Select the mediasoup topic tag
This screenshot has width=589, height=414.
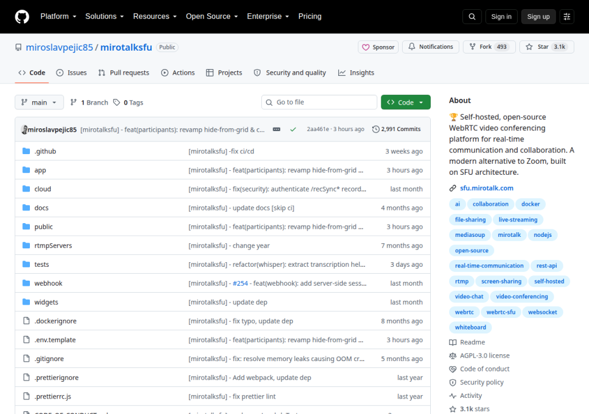tap(470, 235)
